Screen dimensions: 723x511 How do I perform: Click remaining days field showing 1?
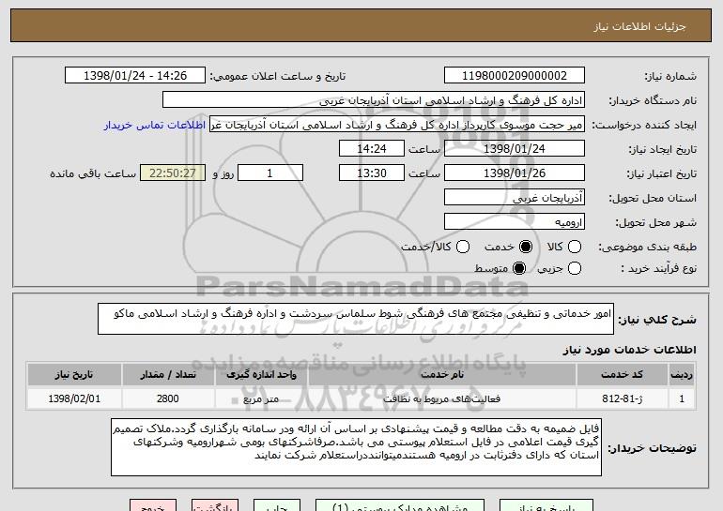[270, 173]
